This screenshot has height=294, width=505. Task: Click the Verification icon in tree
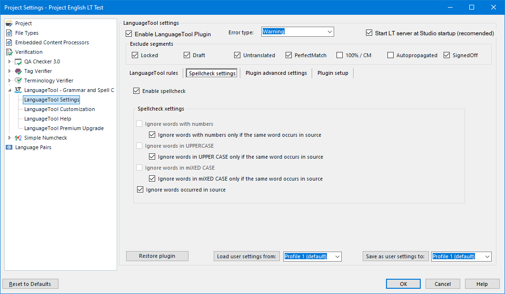point(9,52)
